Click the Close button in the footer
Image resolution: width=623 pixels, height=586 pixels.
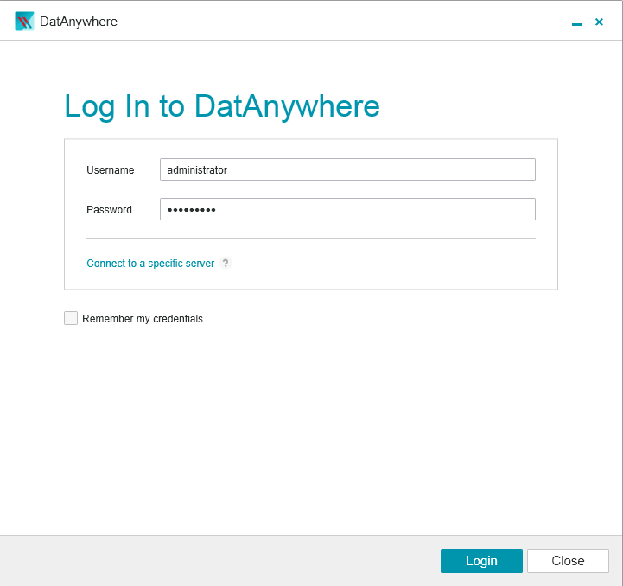pyautogui.click(x=568, y=561)
